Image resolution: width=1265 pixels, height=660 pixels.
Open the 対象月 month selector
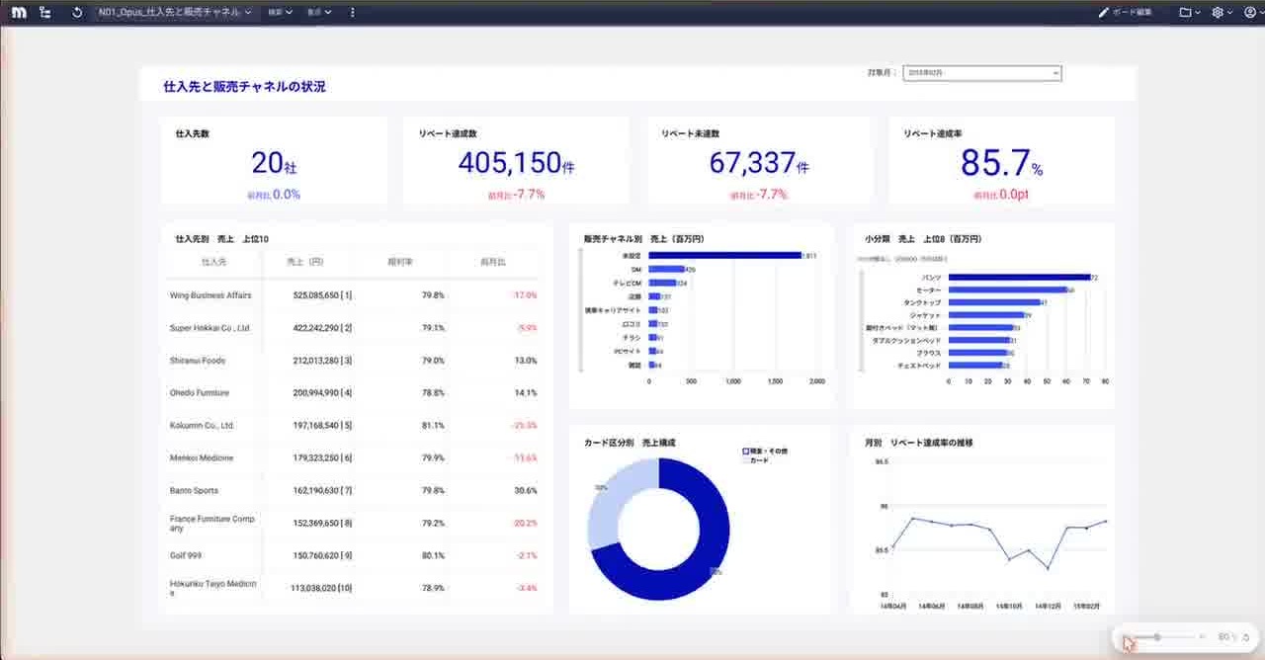coord(982,73)
